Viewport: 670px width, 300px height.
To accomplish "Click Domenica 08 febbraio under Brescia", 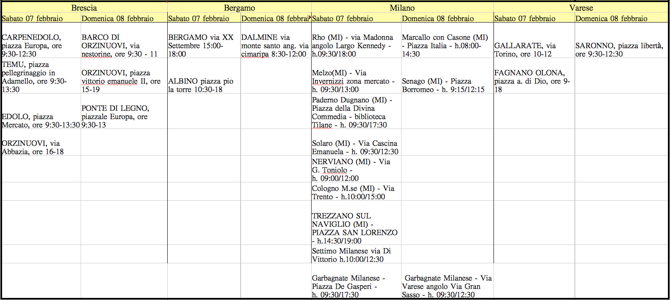I will (x=124, y=18).
